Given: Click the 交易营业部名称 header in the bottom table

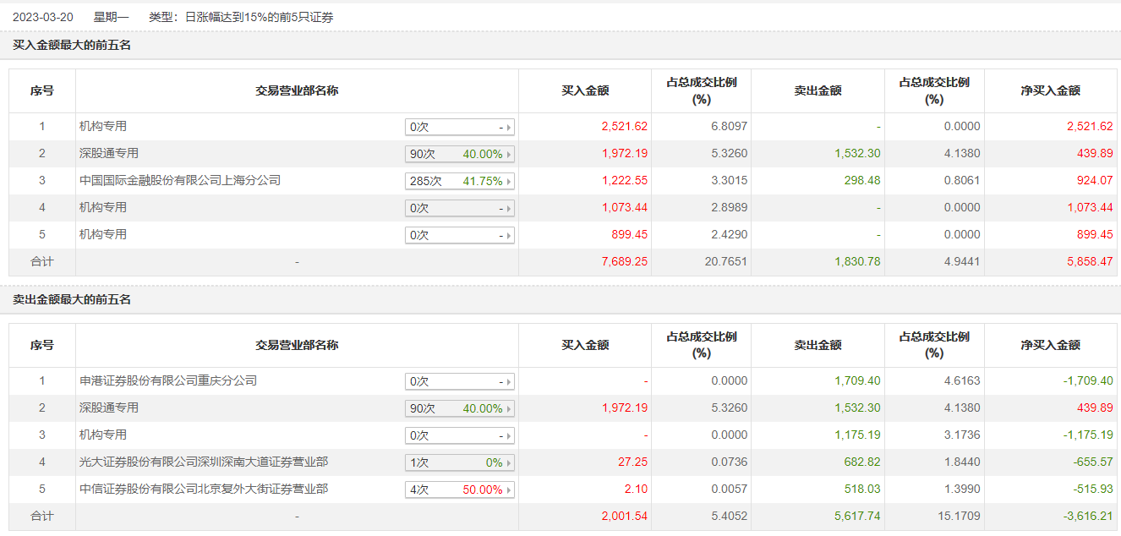Looking at the screenshot, I should coord(297,345).
